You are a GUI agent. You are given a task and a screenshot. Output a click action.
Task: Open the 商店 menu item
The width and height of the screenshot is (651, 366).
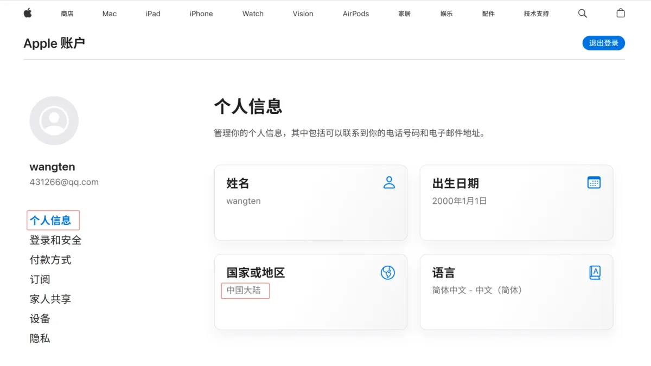coord(67,14)
